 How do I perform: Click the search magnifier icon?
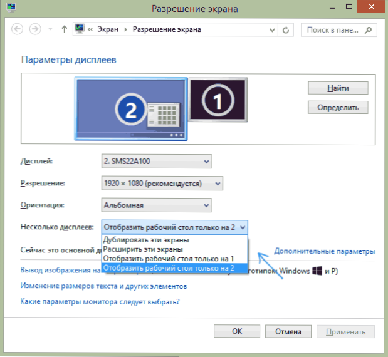368,30
